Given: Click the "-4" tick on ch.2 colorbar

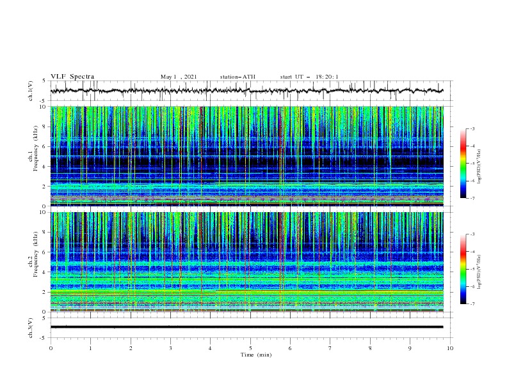Looking at the screenshot, I should (x=472, y=252).
